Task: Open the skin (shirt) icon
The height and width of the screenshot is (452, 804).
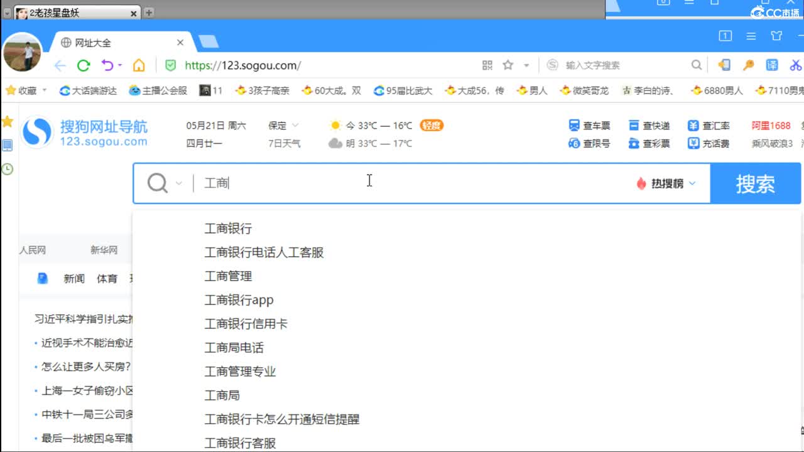Action: click(776, 36)
